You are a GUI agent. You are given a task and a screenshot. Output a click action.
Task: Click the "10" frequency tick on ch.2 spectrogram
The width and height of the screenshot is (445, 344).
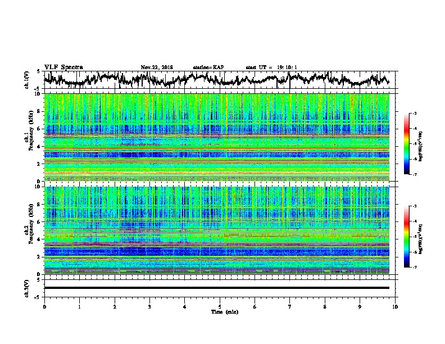click(39, 187)
